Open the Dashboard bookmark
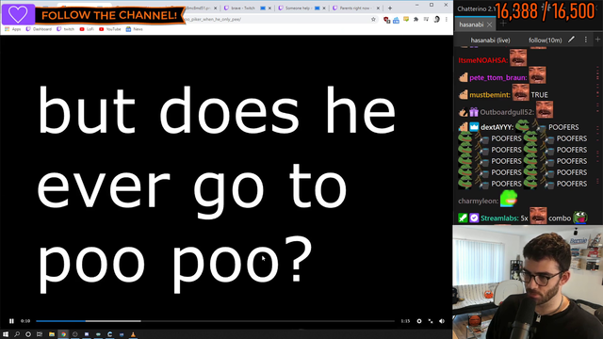 coord(39,29)
